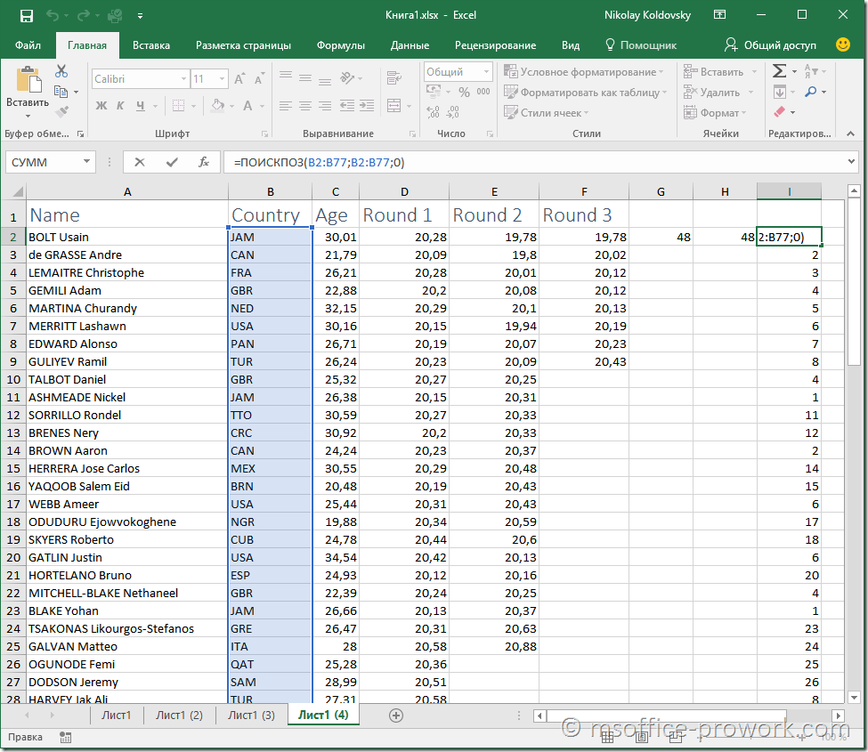Screen dimensions: 868x752
Task: Click Форматировать как таблицу
Action: point(586,92)
